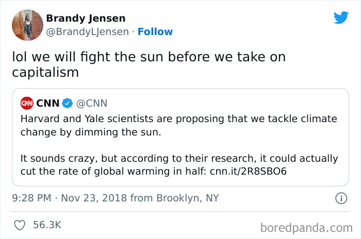The height and width of the screenshot is (239, 361).
Task: Open the 9:28 PM timestamp
Action: (x=31, y=198)
